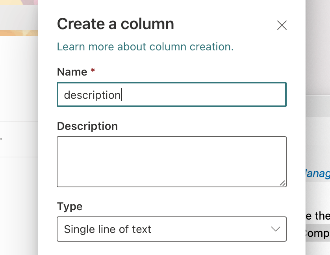This screenshot has height=255, width=330.
Task: Click the 'Create a column' heading
Action: pyautogui.click(x=115, y=24)
